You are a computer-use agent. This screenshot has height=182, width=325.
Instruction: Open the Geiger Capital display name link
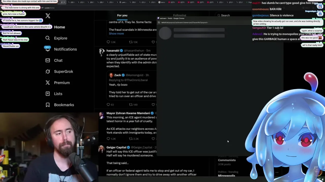(116, 147)
